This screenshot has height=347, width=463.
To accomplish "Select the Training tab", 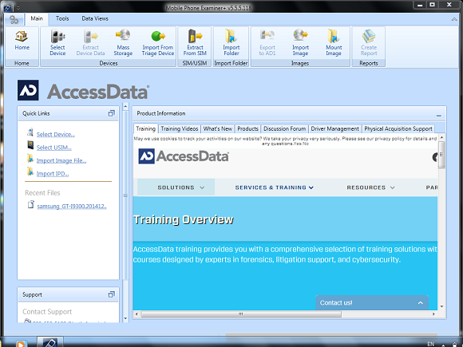I will 145,128.
